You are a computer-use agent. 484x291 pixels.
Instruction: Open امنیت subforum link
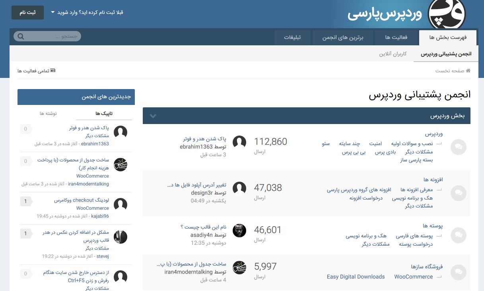(x=375, y=144)
